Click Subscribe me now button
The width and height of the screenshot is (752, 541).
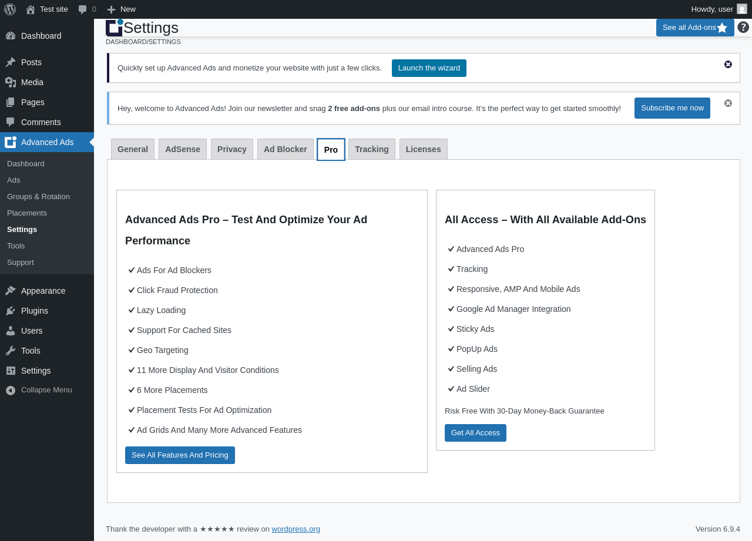(672, 108)
